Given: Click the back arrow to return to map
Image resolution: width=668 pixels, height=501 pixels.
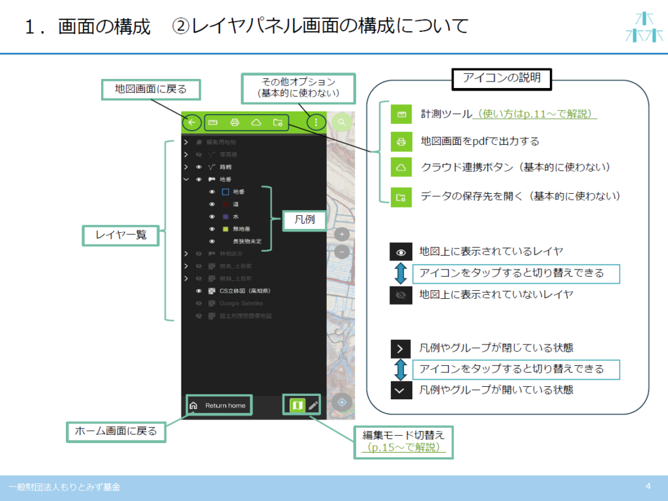Looking at the screenshot, I should tap(192, 122).
